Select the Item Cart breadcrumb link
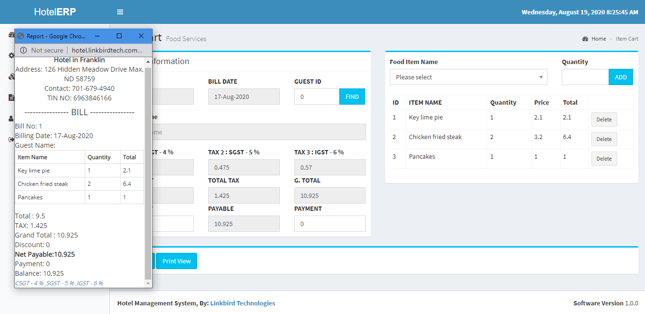This screenshot has width=645, height=314. pyautogui.click(x=627, y=39)
